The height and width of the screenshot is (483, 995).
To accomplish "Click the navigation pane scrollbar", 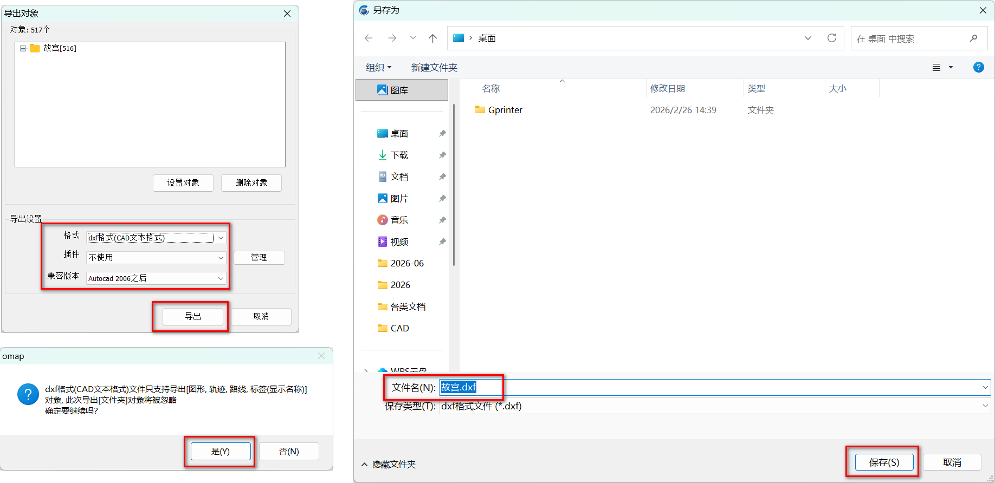I will tap(454, 184).
